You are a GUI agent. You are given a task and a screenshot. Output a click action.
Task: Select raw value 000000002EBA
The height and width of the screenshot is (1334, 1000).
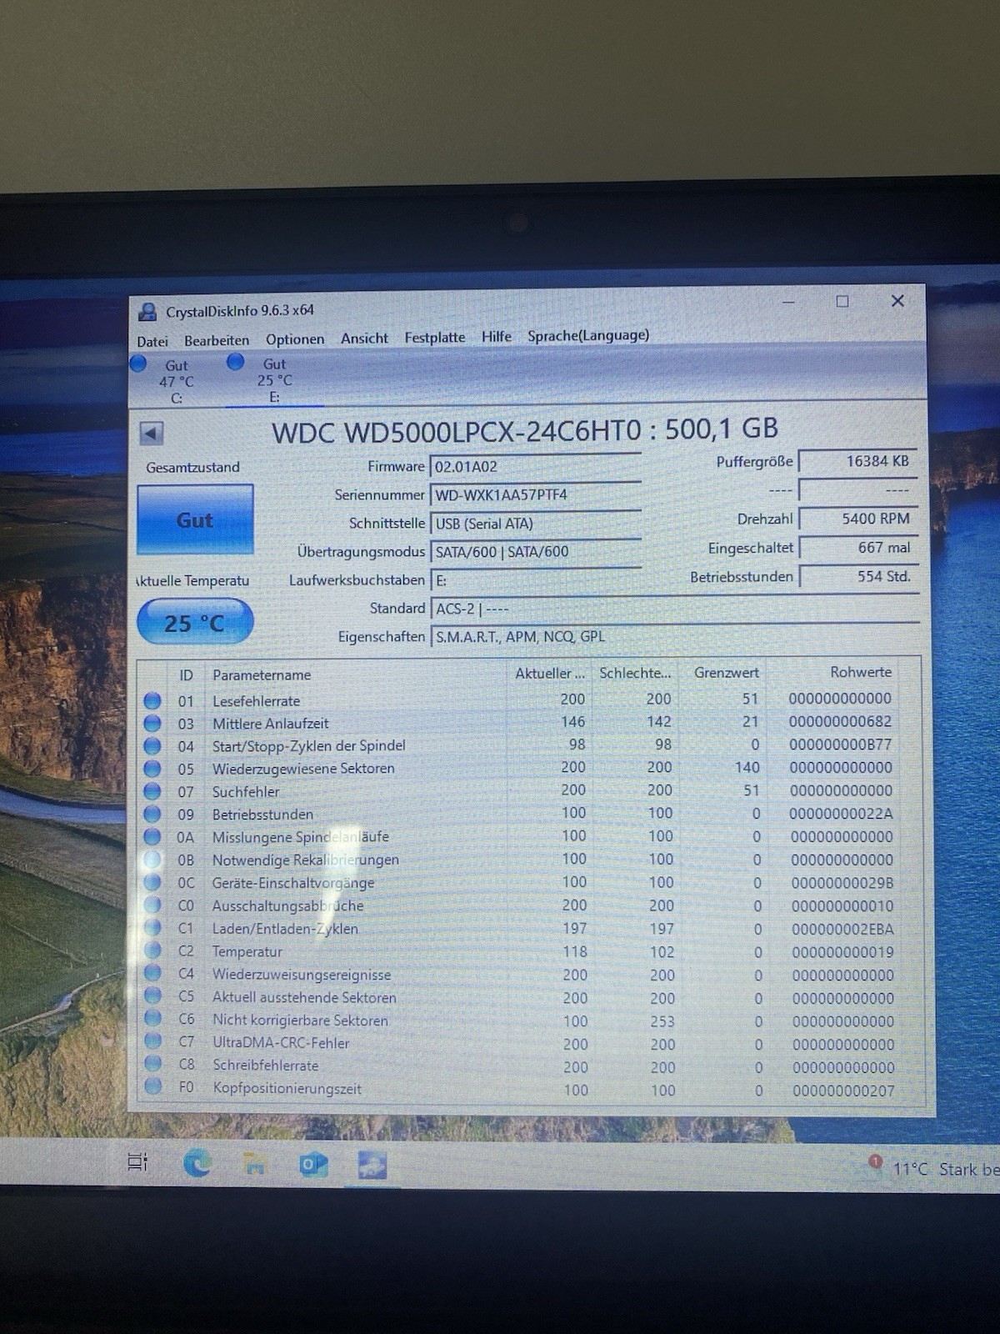point(842,929)
